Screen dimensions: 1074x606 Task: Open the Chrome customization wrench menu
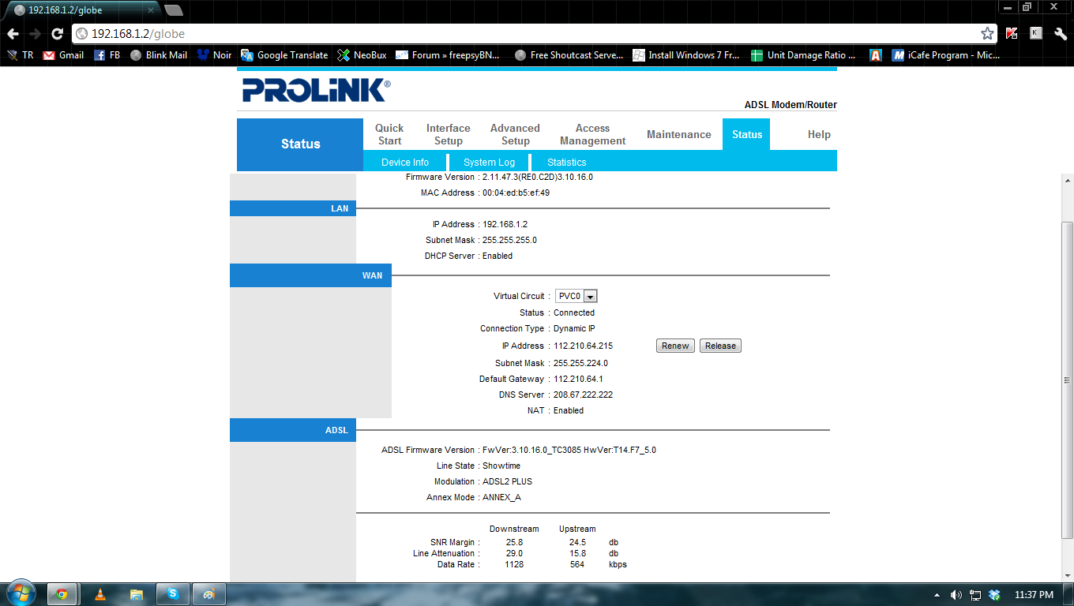1059,35
